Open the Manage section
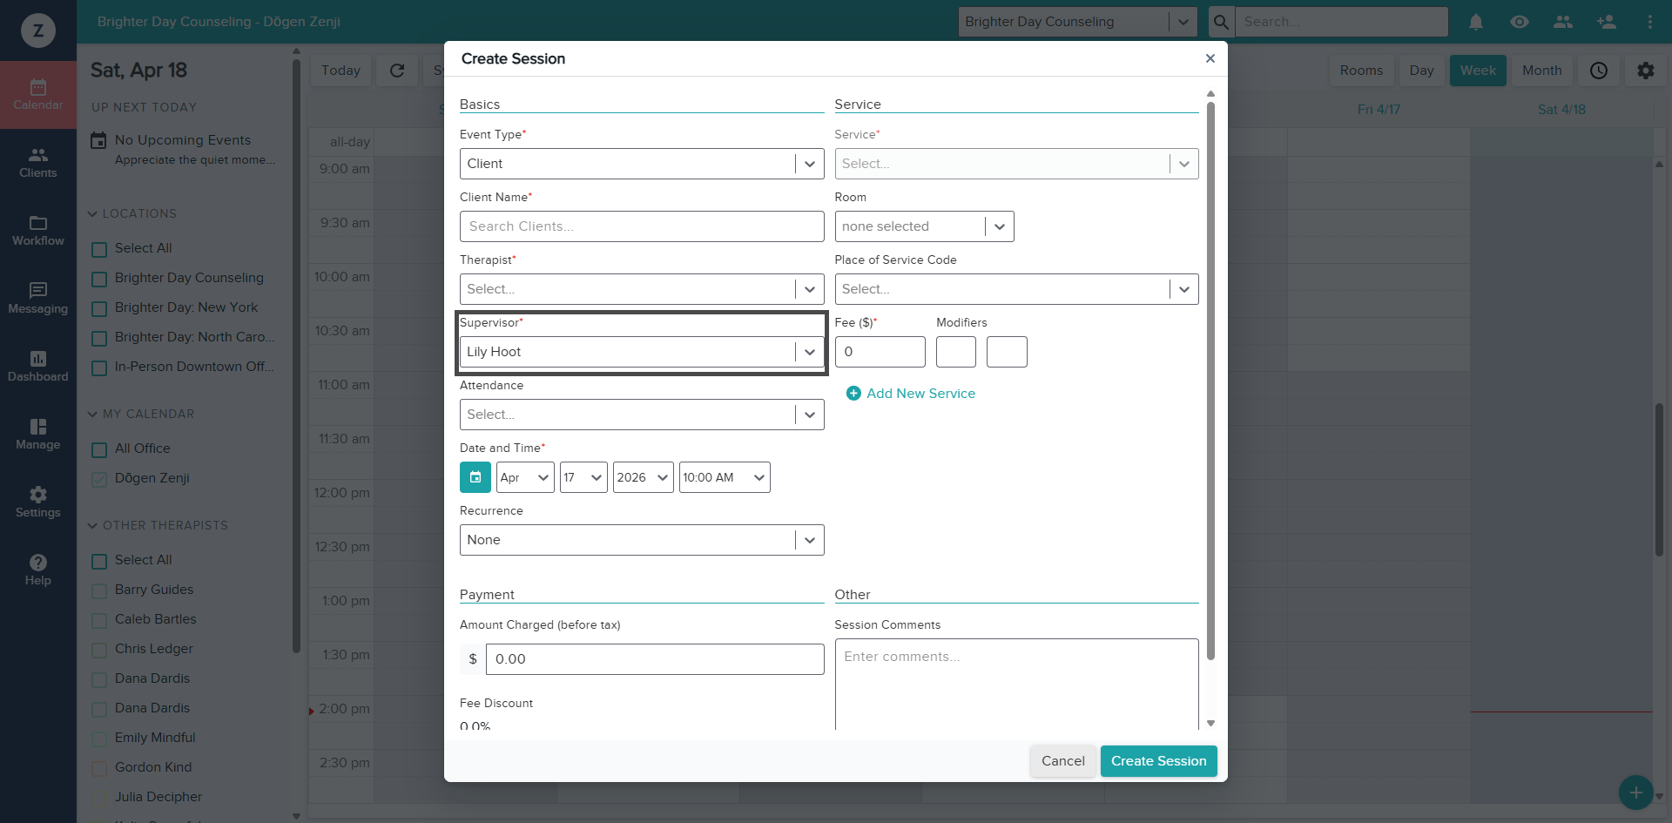1672x823 pixels. coord(38,435)
